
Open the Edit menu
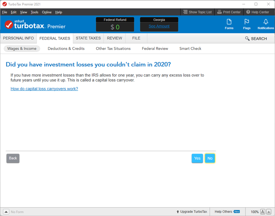pos(13,12)
